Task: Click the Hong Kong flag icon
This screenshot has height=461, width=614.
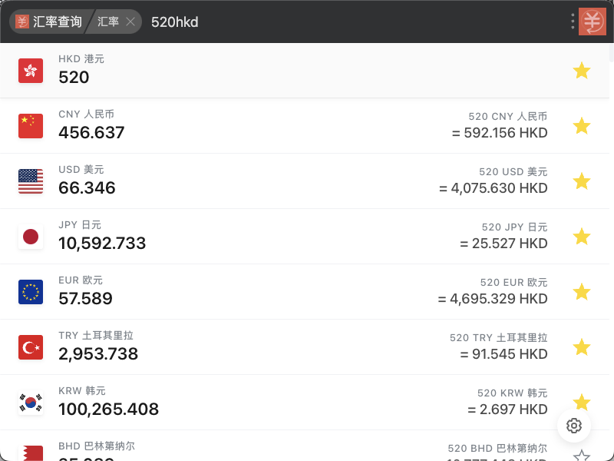Action: click(x=31, y=71)
